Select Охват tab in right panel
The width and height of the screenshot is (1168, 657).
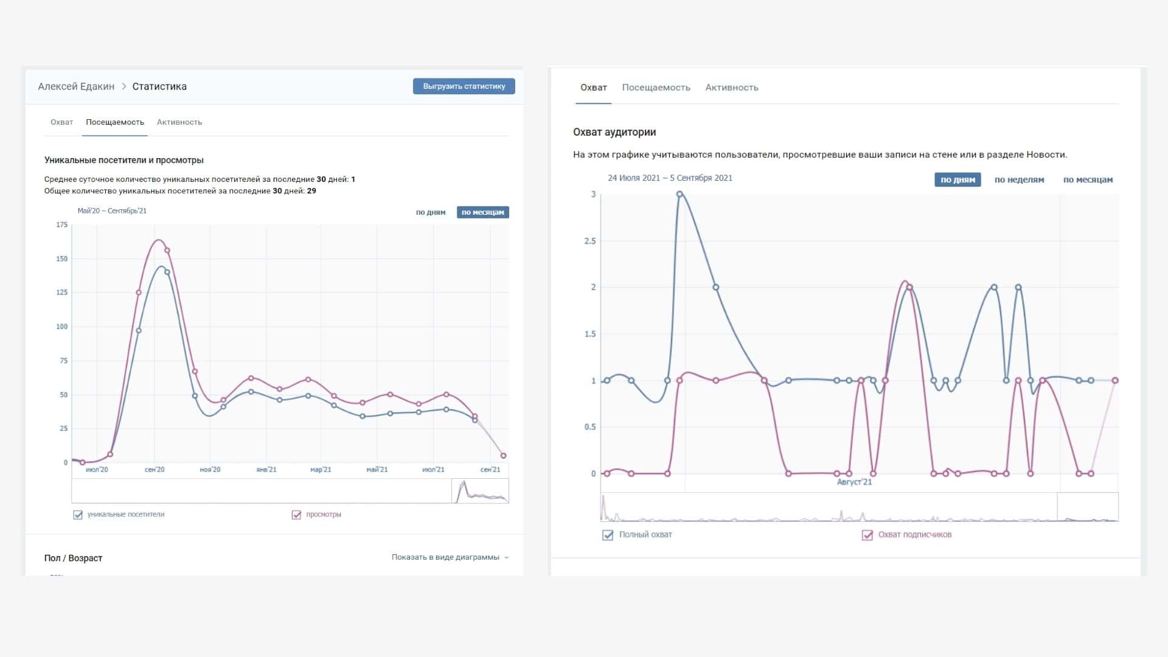594,88
